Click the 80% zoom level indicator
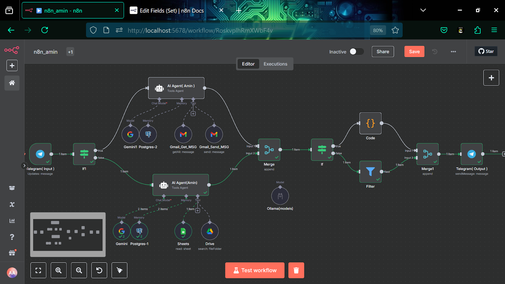The width and height of the screenshot is (505, 284). coord(377,30)
